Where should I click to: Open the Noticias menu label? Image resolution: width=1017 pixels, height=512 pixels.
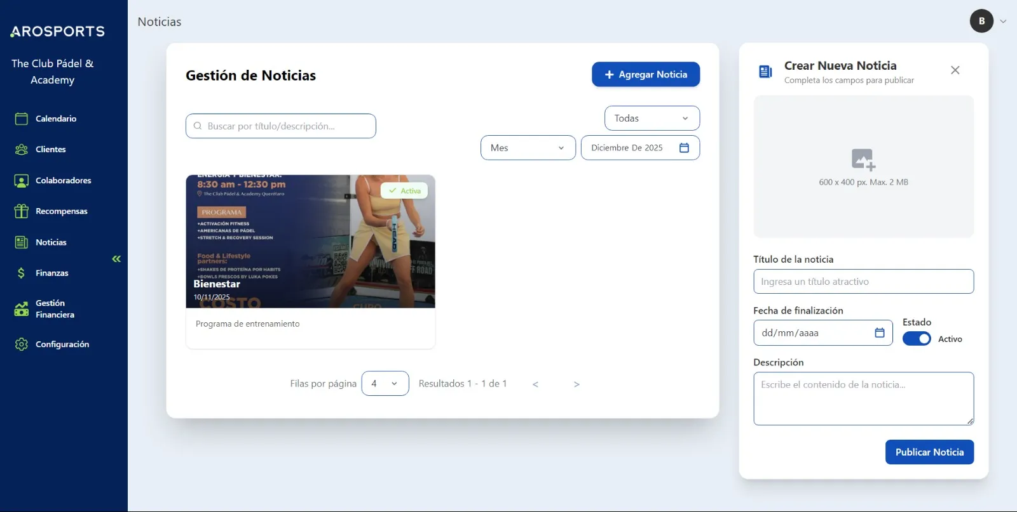pyautogui.click(x=51, y=242)
